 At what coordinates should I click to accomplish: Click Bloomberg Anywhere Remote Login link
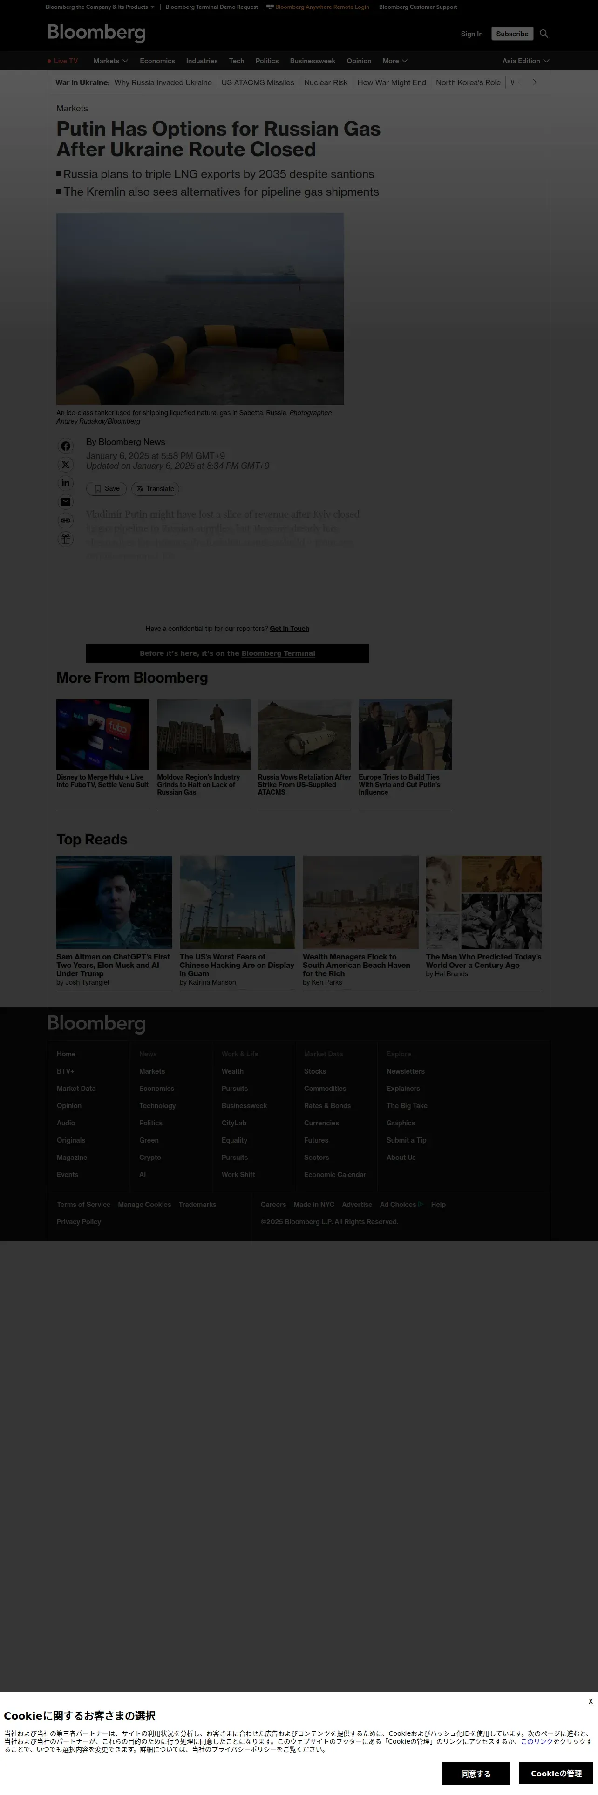tap(318, 7)
